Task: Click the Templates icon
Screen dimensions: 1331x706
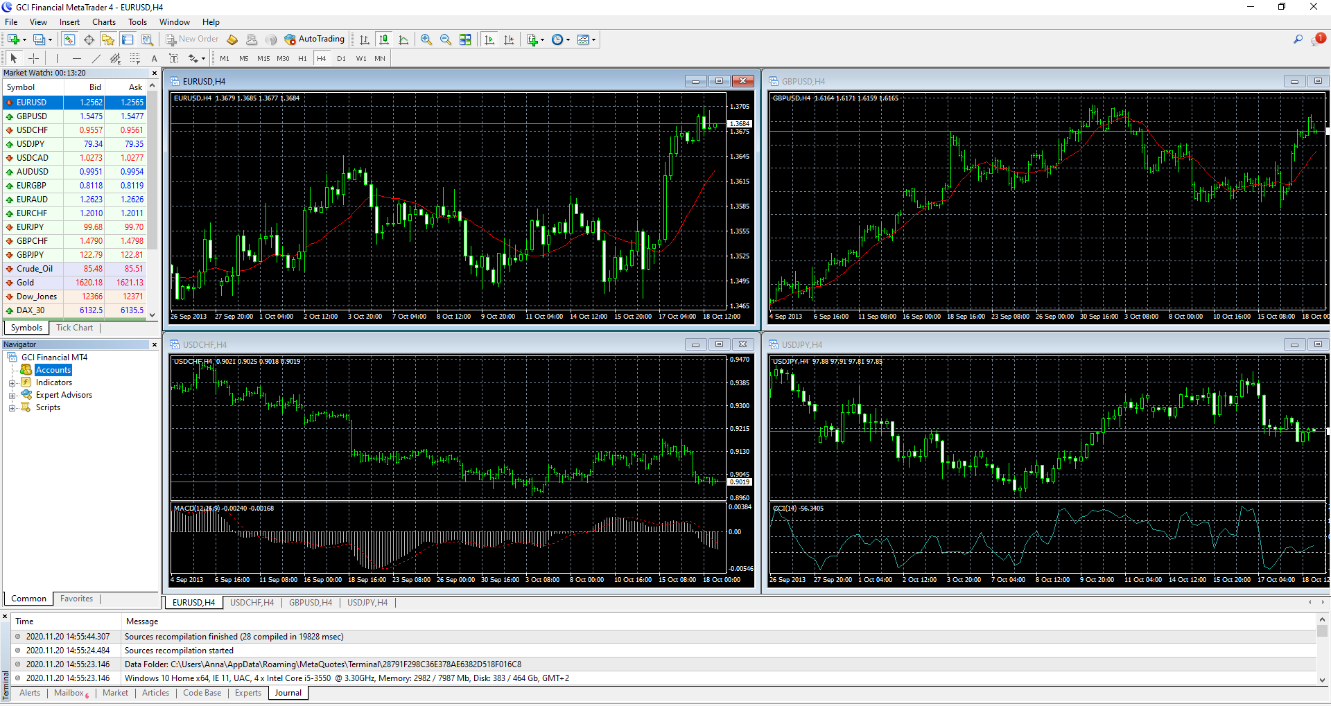Action: pyautogui.click(x=583, y=39)
